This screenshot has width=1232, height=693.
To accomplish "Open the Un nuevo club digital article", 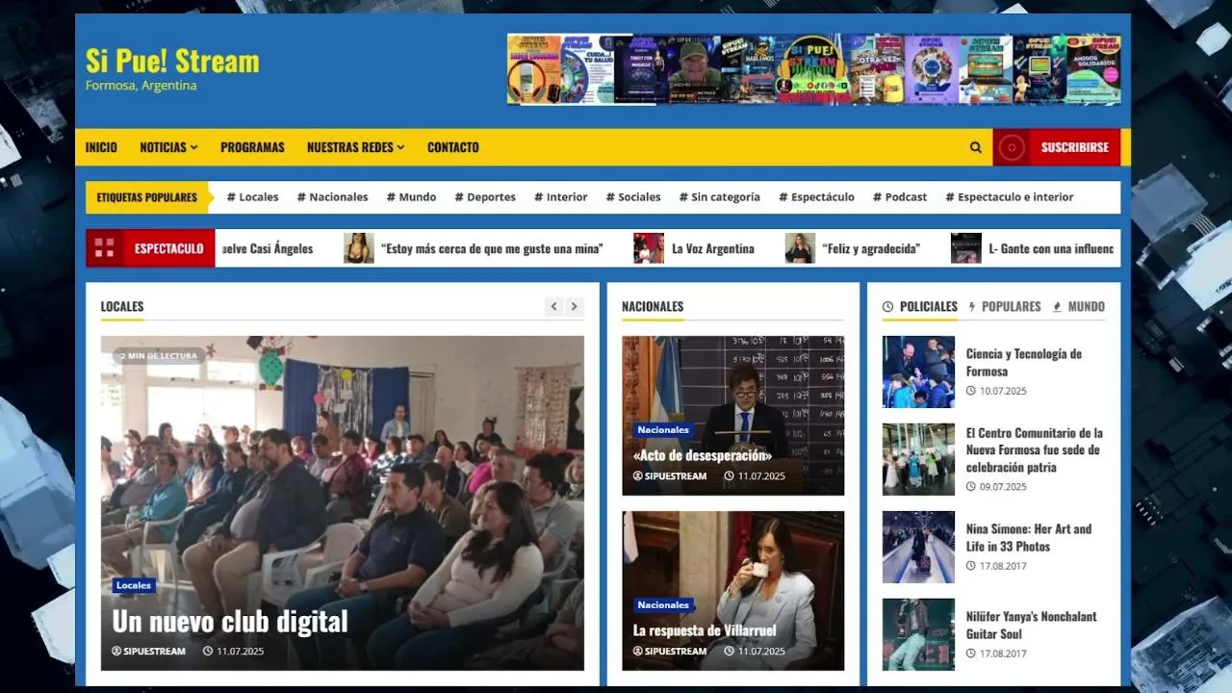I will point(229,621).
